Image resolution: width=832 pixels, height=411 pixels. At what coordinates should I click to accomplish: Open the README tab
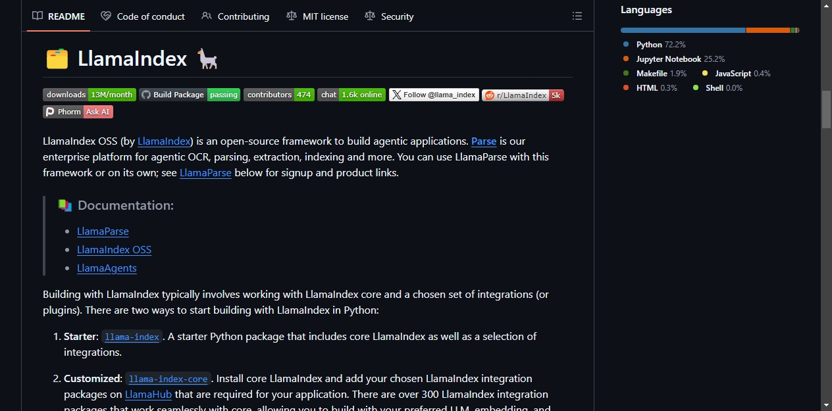[x=59, y=16]
